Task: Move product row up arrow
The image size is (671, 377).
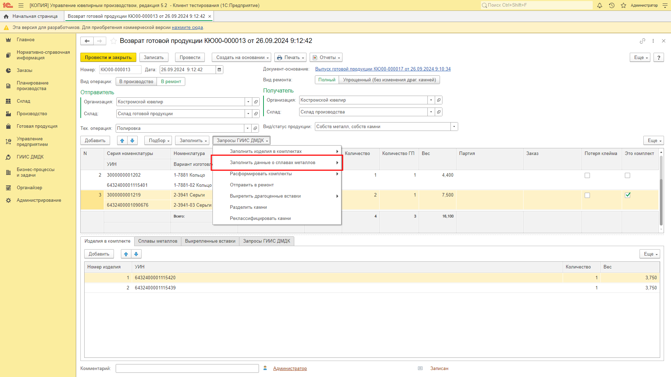Action: tap(122, 141)
